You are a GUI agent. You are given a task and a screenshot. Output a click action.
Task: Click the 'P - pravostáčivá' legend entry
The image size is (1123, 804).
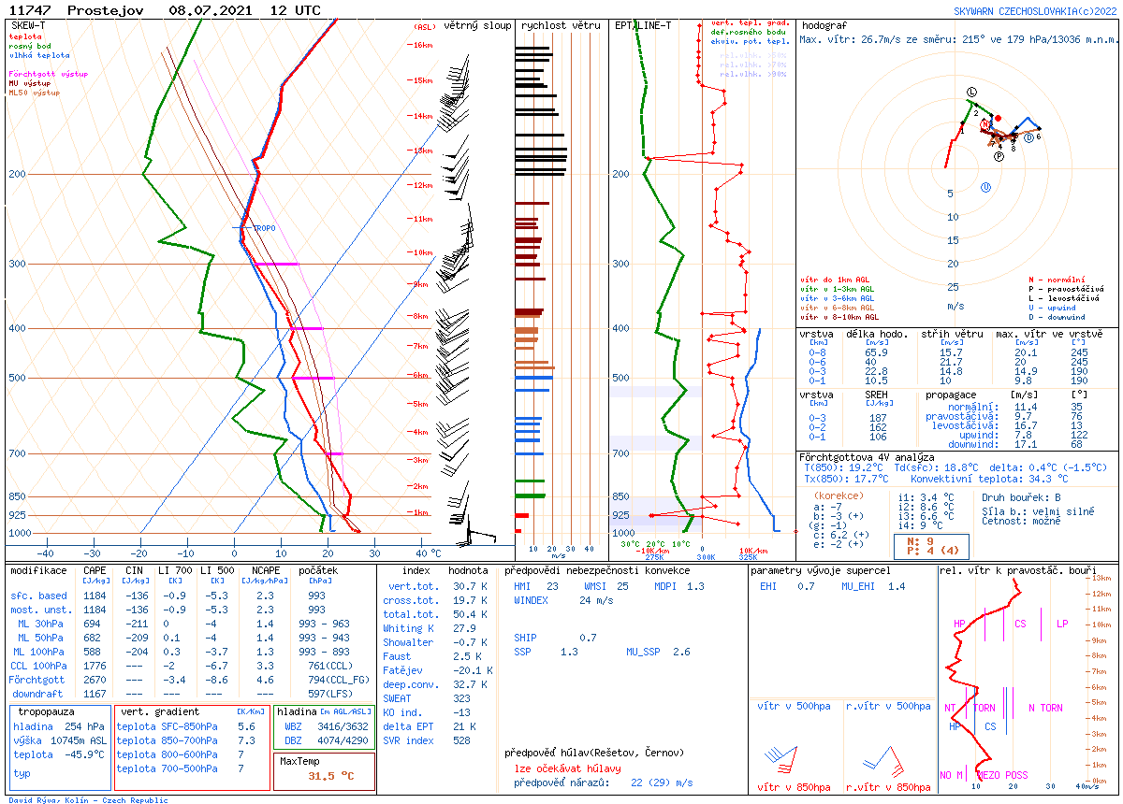click(x=1066, y=289)
